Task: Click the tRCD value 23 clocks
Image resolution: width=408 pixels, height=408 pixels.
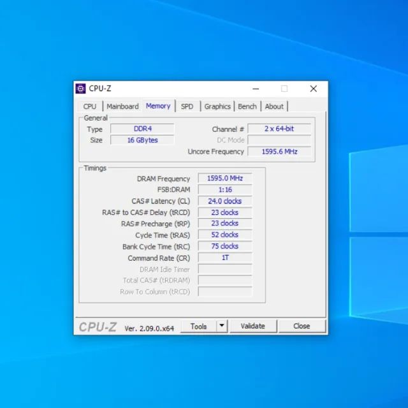Action: 225,212
